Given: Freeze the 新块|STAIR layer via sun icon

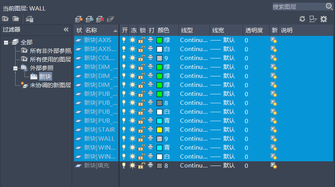Looking at the screenshot, I should point(133,130).
